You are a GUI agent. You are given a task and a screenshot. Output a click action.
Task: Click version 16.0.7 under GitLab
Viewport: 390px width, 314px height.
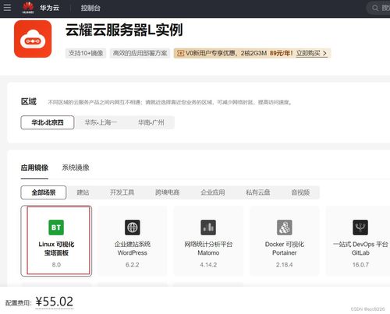click(360, 265)
